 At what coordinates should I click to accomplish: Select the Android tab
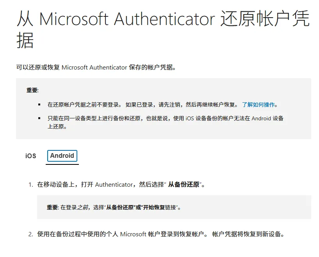[62, 155]
